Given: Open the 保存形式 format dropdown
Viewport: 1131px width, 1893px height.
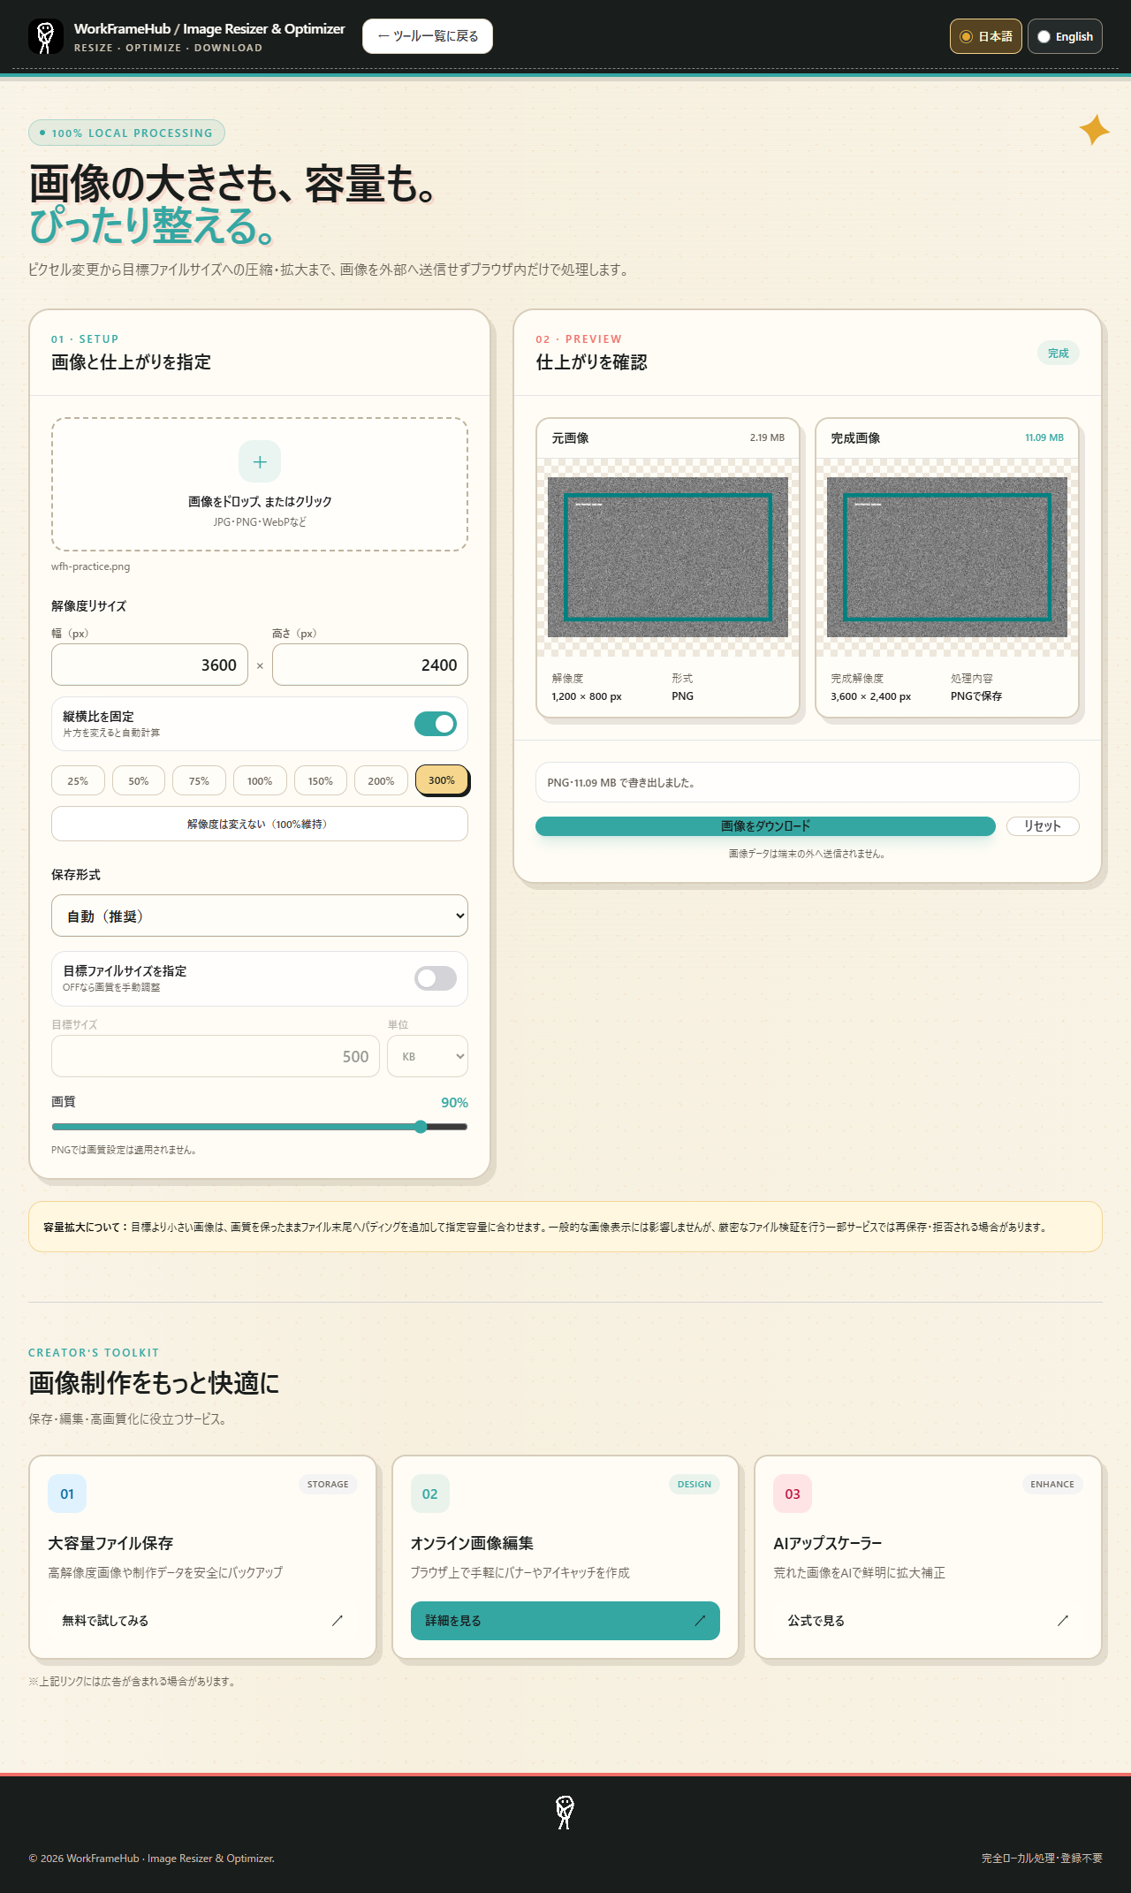Looking at the screenshot, I should (260, 916).
